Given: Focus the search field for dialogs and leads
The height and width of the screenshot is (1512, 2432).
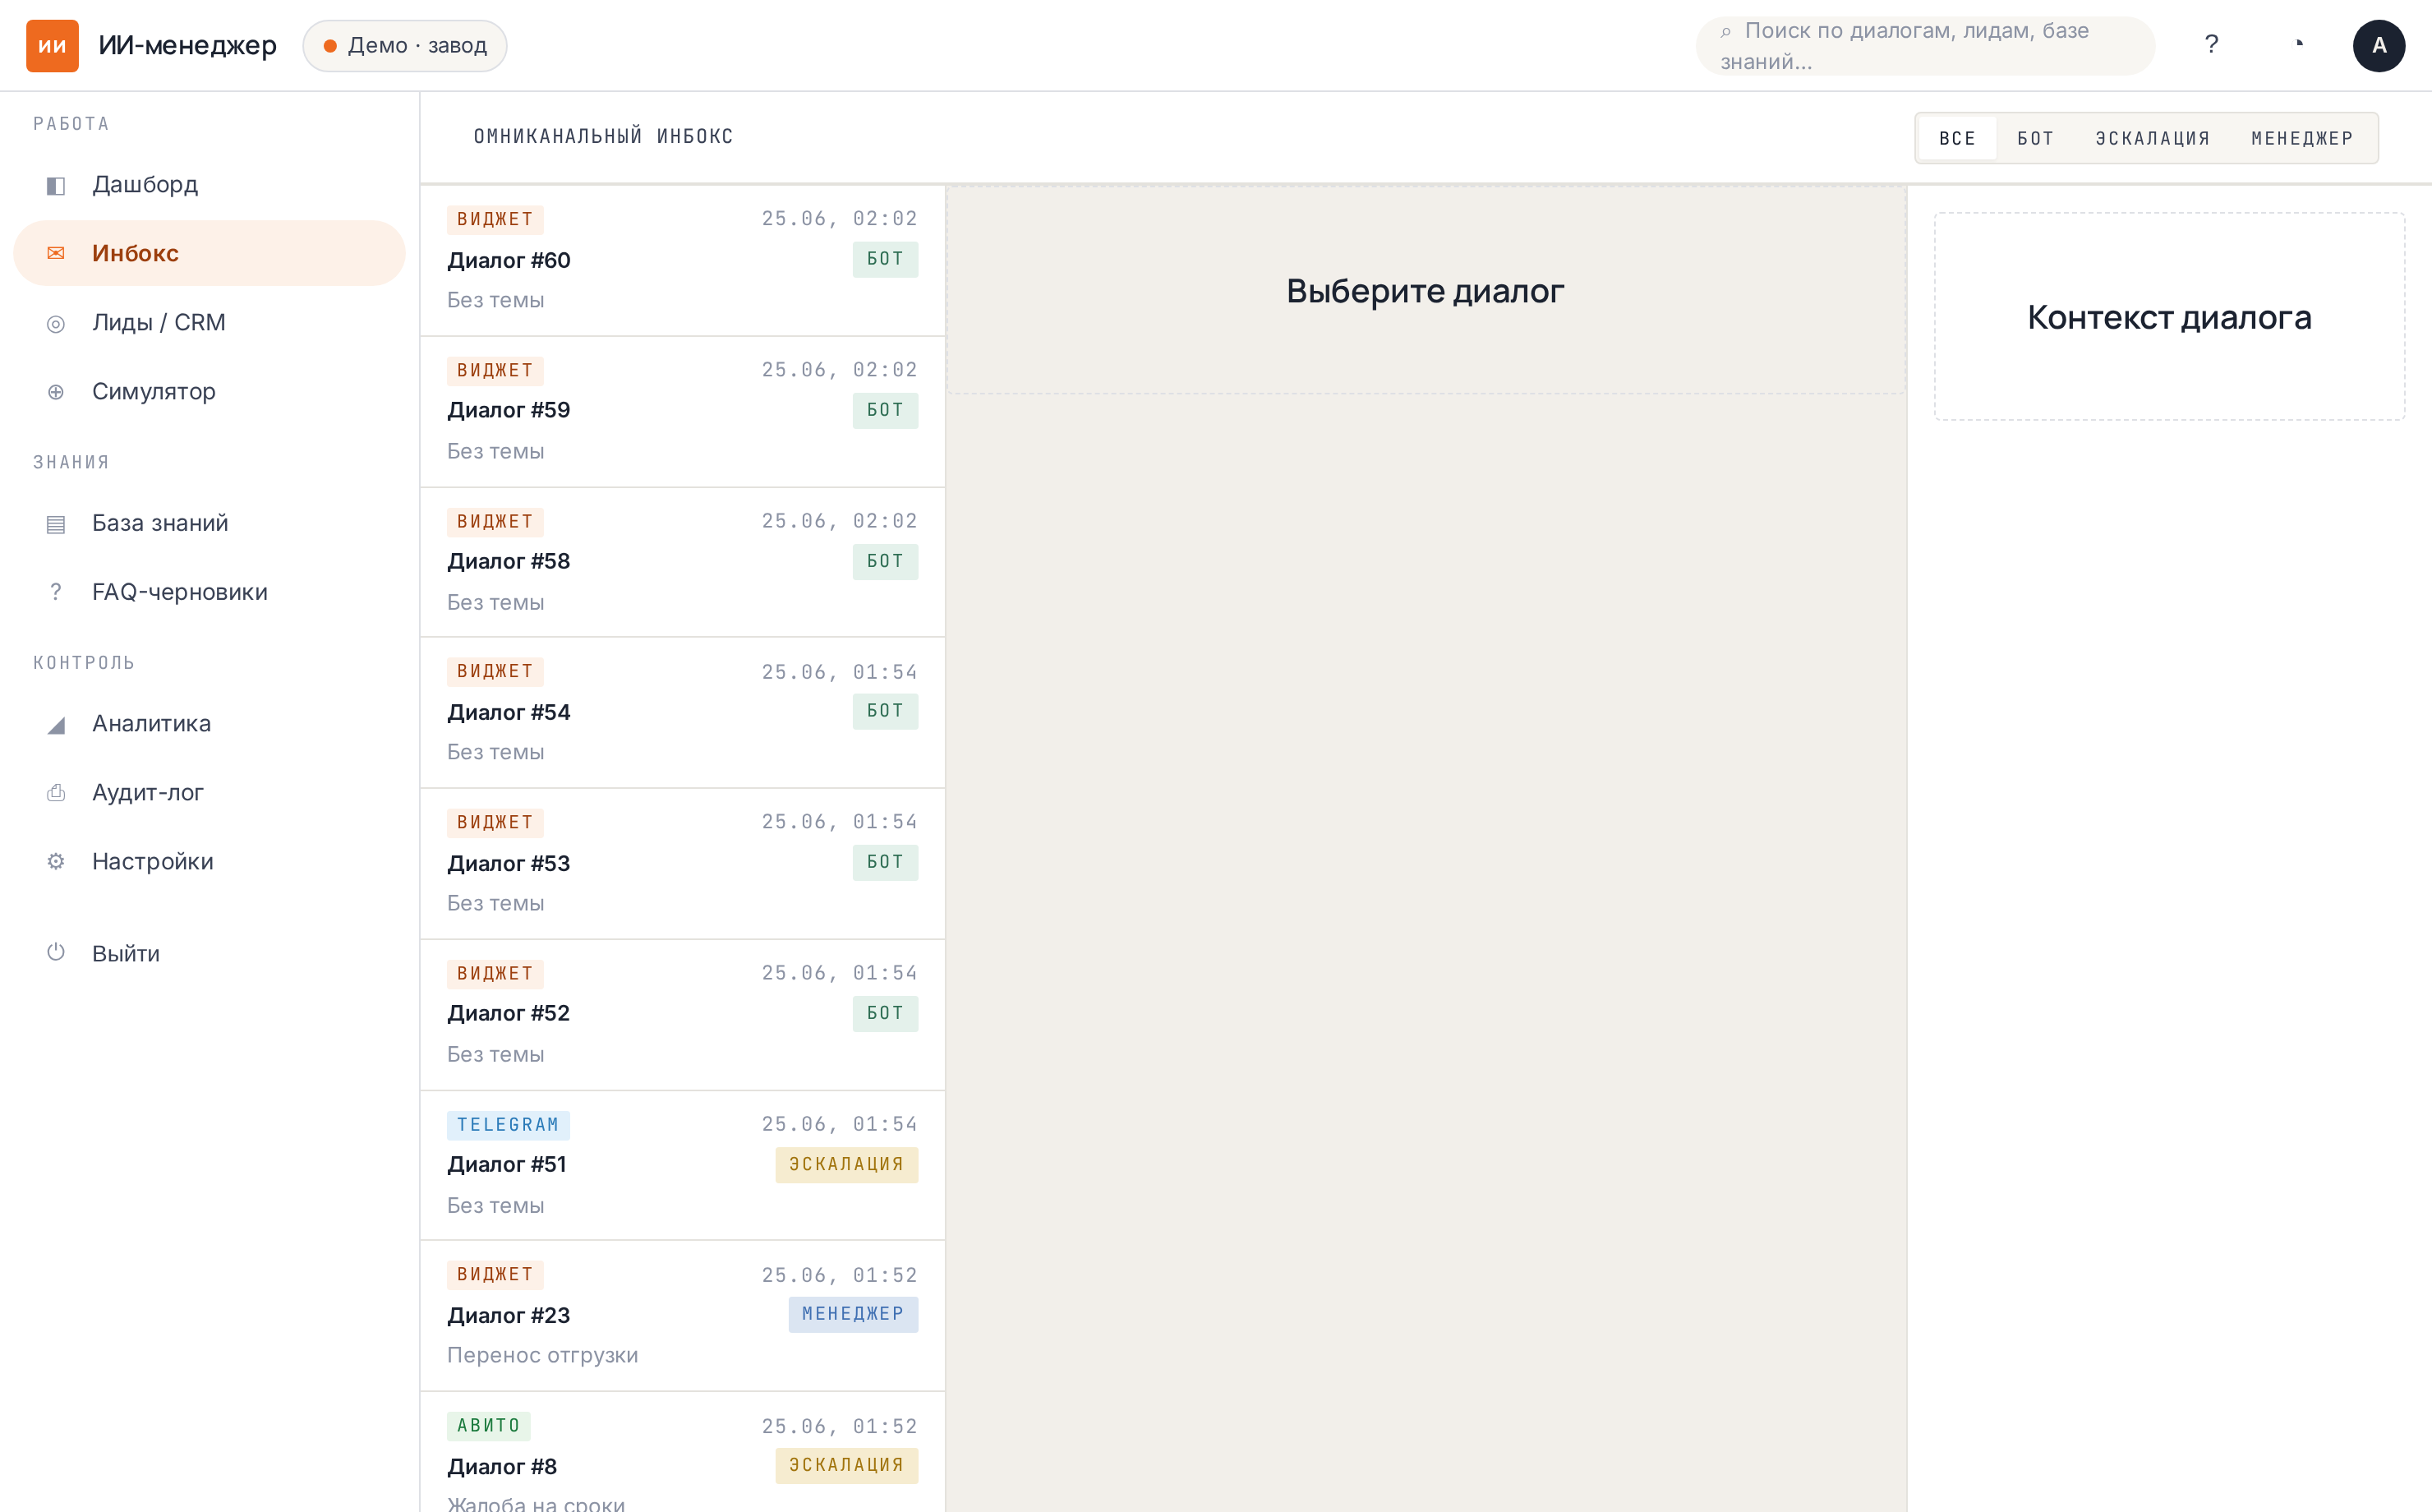Looking at the screenshot, I should click(x=1925, y=46).
